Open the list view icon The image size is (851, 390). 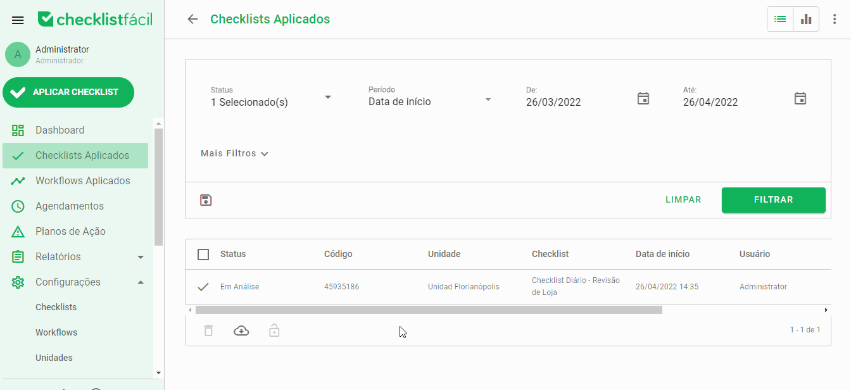(x=779, y=19)
